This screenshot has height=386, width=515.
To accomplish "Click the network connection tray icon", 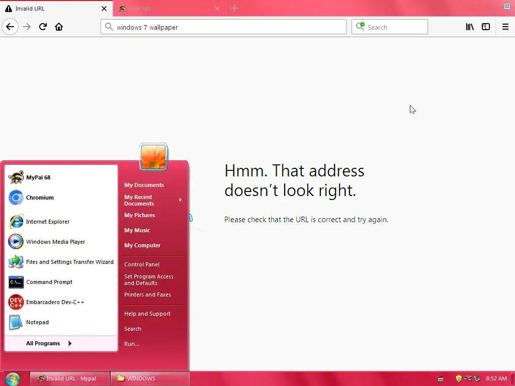I will pos(468,378).
